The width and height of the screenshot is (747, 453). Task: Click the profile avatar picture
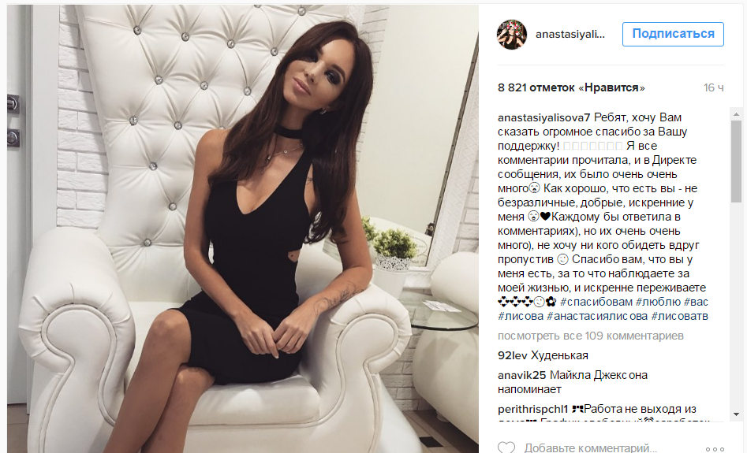tap(512, 34)
